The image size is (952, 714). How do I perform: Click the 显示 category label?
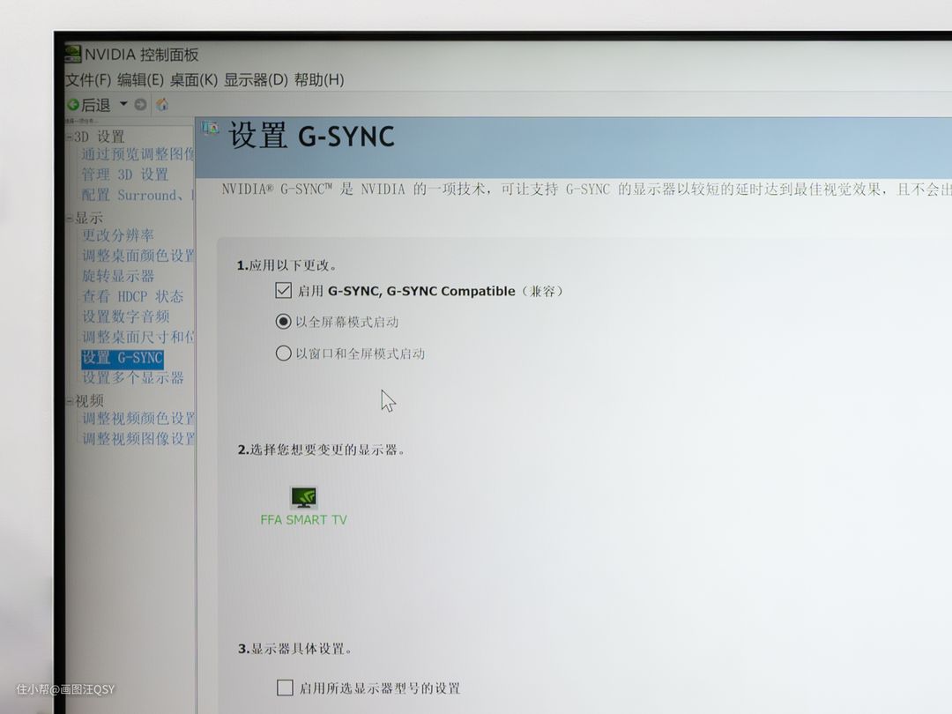click(89, 218)
